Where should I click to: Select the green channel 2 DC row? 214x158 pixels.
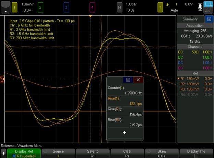click(195, 57)
